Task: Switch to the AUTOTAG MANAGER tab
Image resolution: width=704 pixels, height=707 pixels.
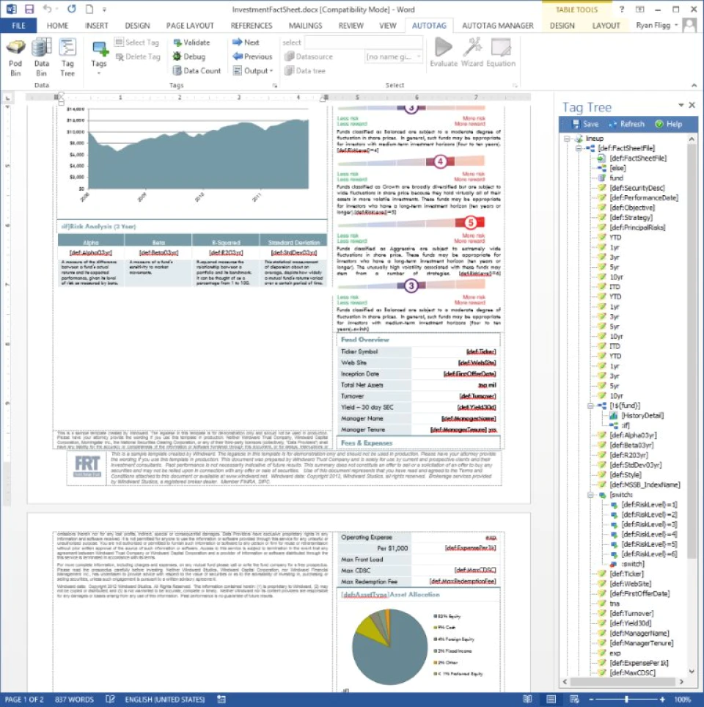Action: (x=497, y=26)
